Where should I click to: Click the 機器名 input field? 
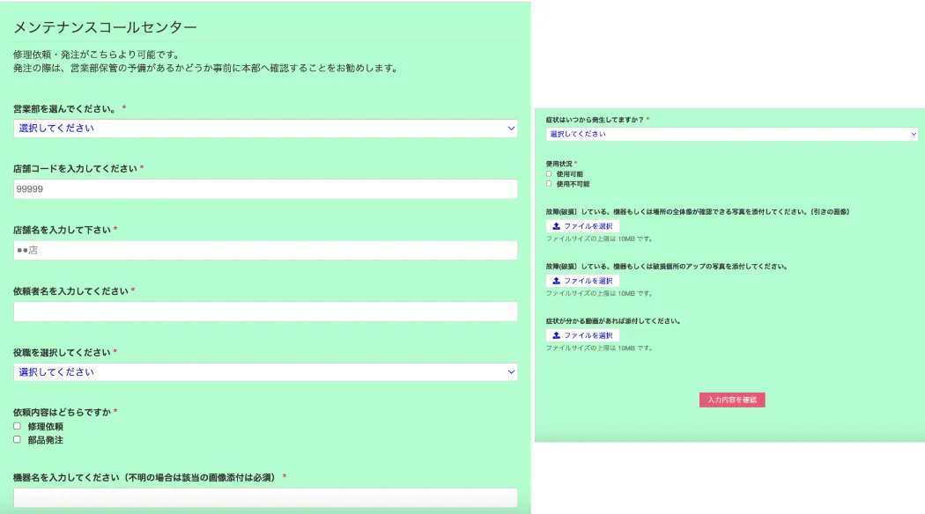pos(264,497)
